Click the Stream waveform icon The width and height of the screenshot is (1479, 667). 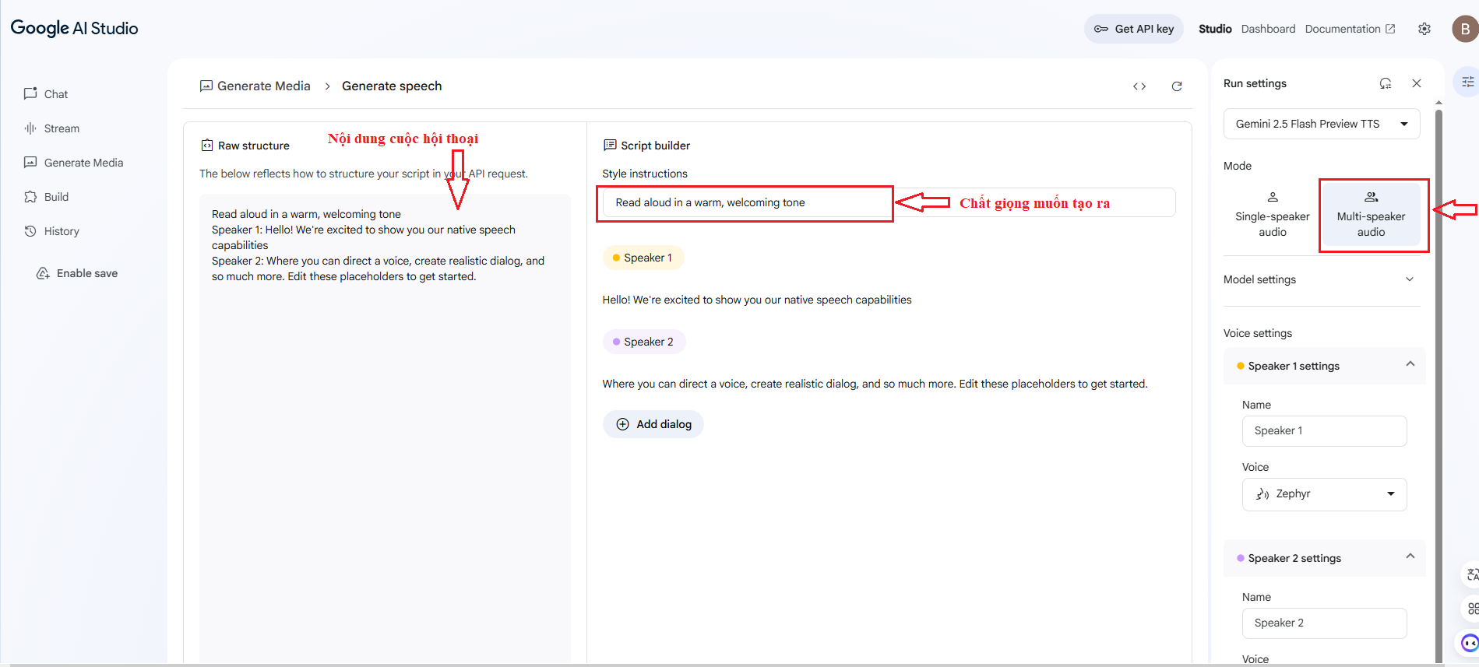point(30,128)
